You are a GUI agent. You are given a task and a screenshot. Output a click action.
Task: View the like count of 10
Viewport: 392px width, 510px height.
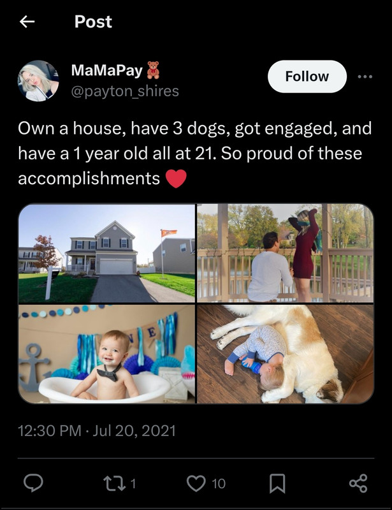tap(219, 483)
